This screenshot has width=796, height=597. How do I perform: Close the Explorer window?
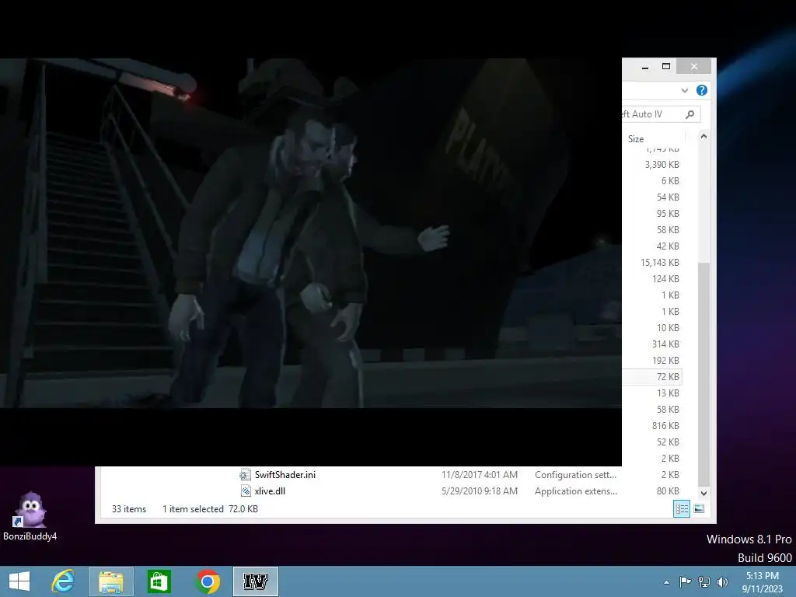(694, 67)
